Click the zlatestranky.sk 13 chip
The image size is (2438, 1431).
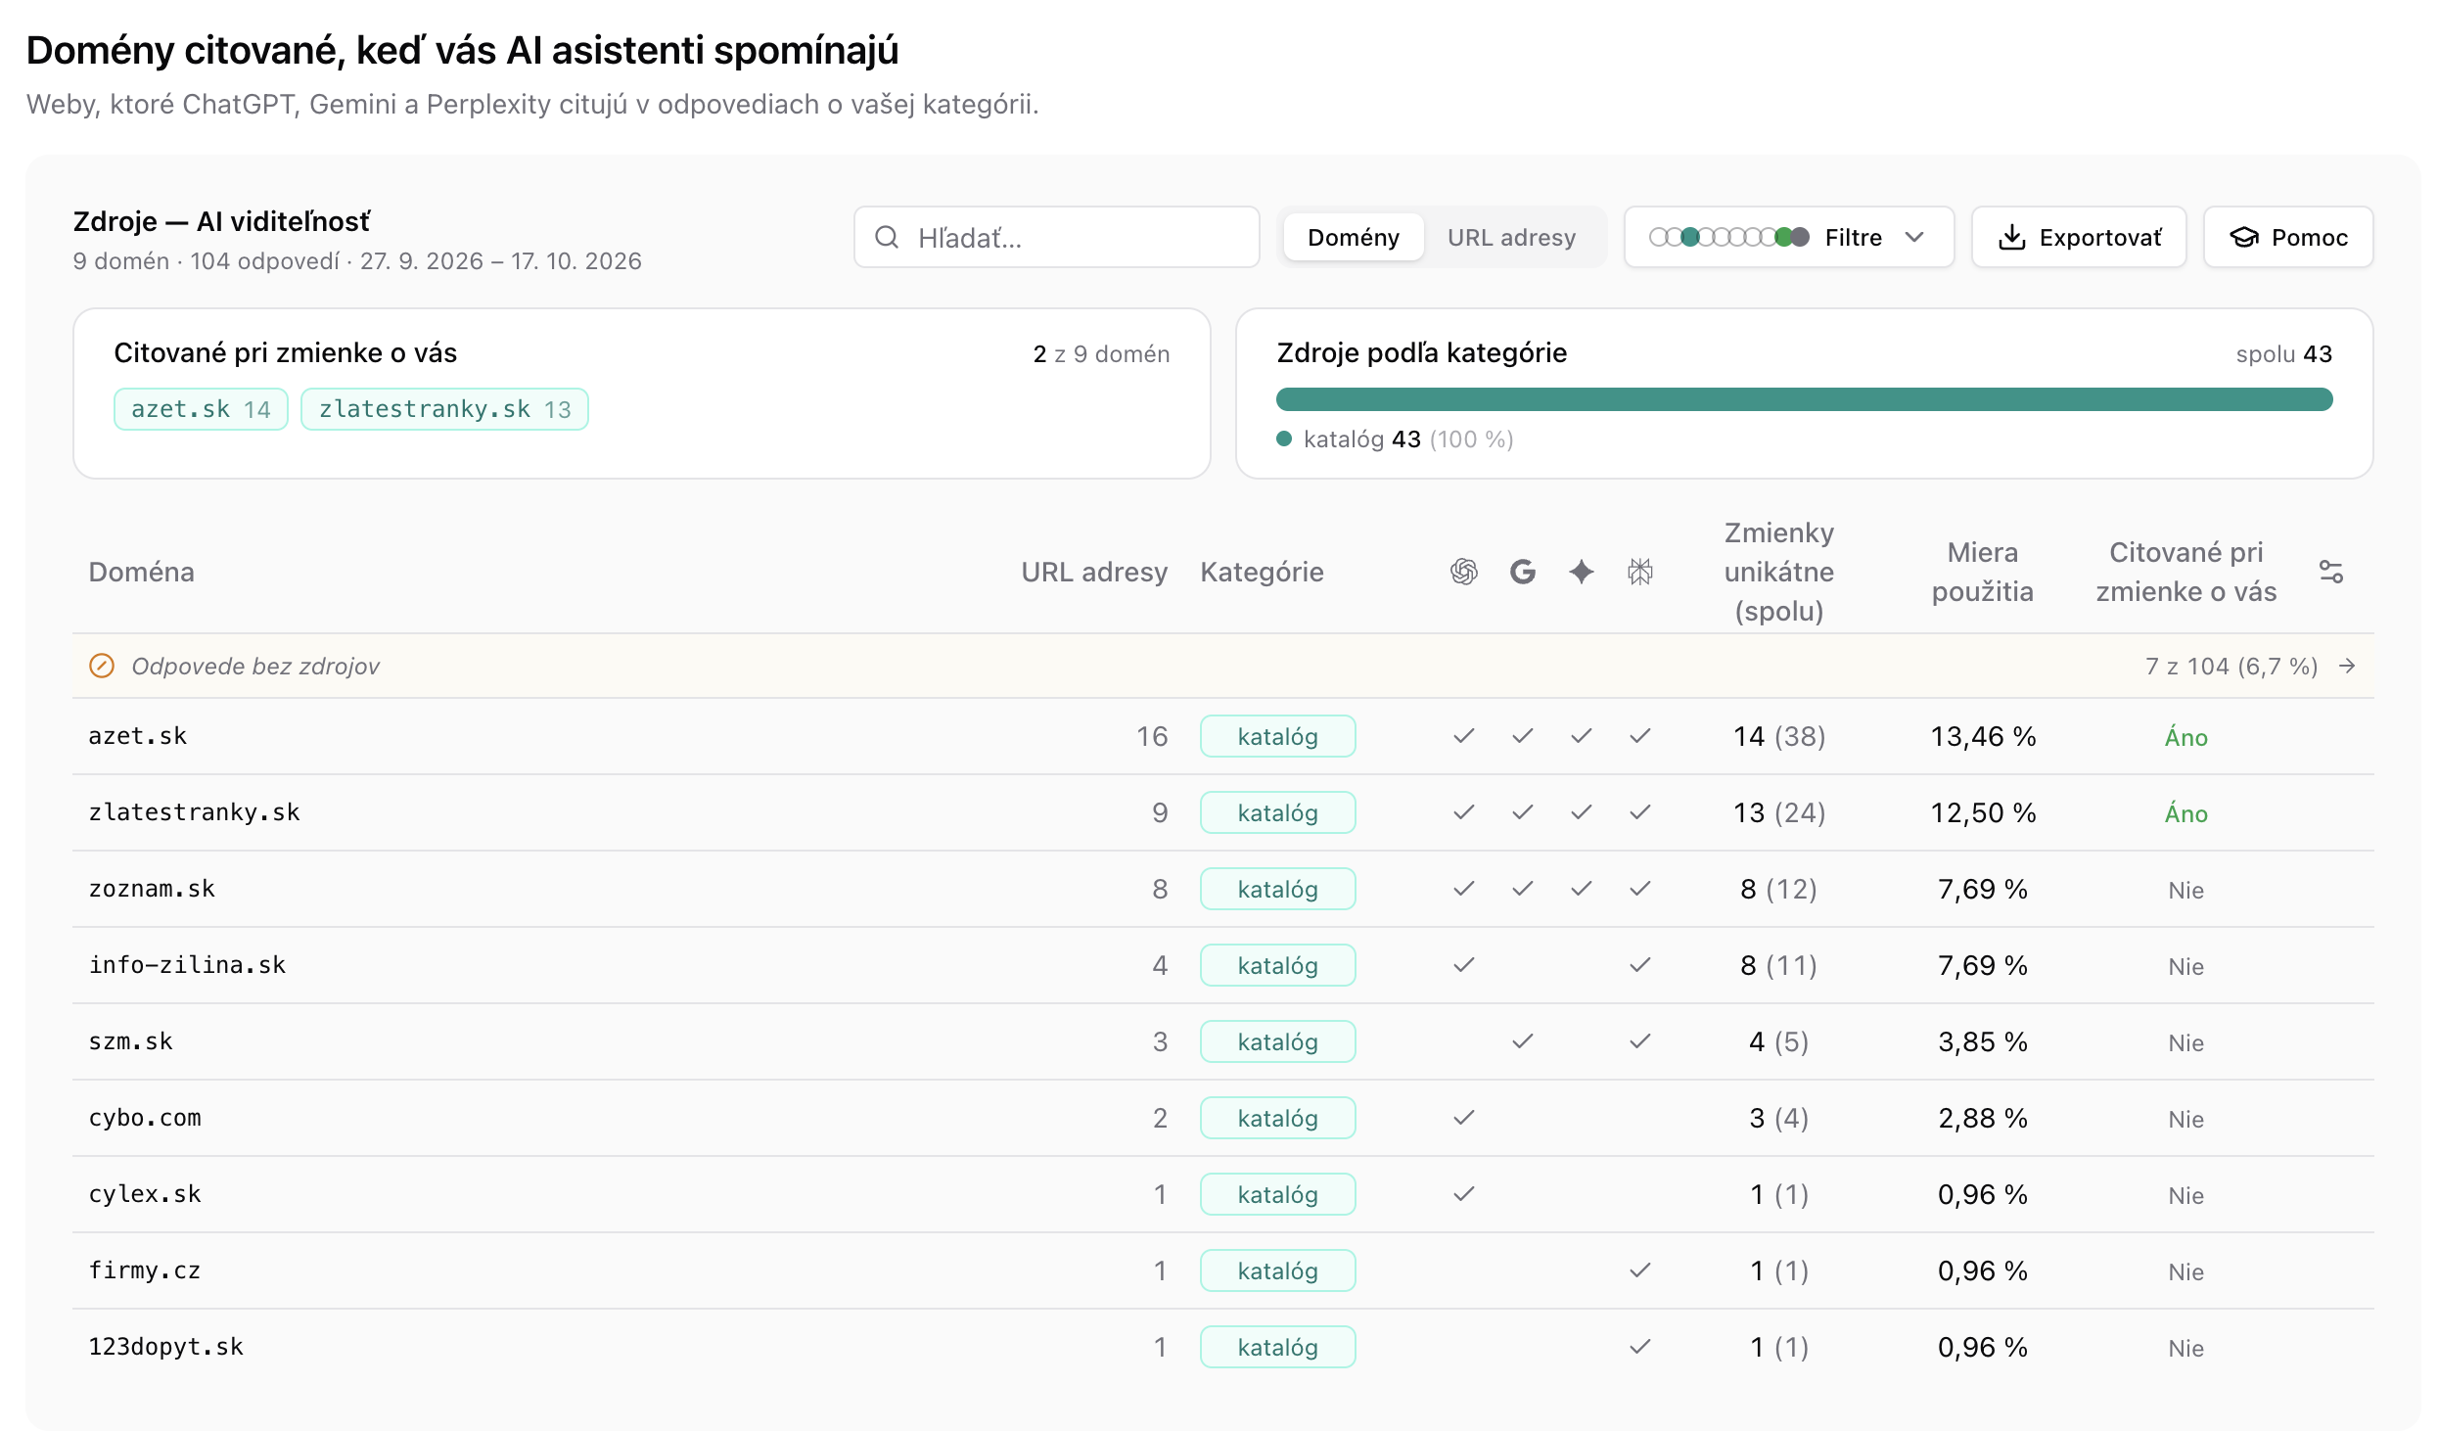pyautogui.click(x=444, y=409)
